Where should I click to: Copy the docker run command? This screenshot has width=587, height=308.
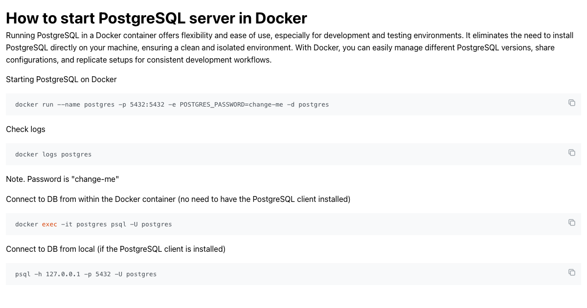571,103
